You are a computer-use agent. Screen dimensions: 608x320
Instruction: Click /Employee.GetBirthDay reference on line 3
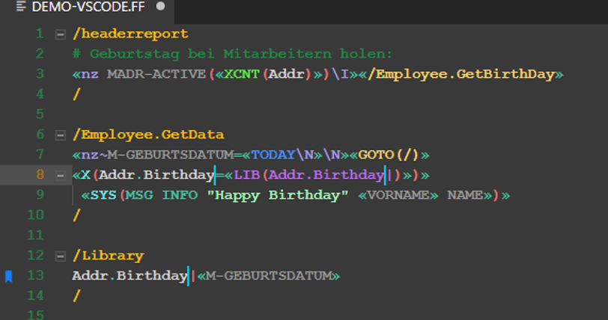[460, 74]
